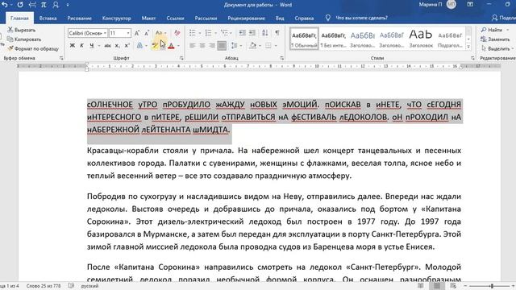The width and height of the screenshot is (516, 290).
Task: Click the МП user account avatar
Action: click(x=451, y=5)
